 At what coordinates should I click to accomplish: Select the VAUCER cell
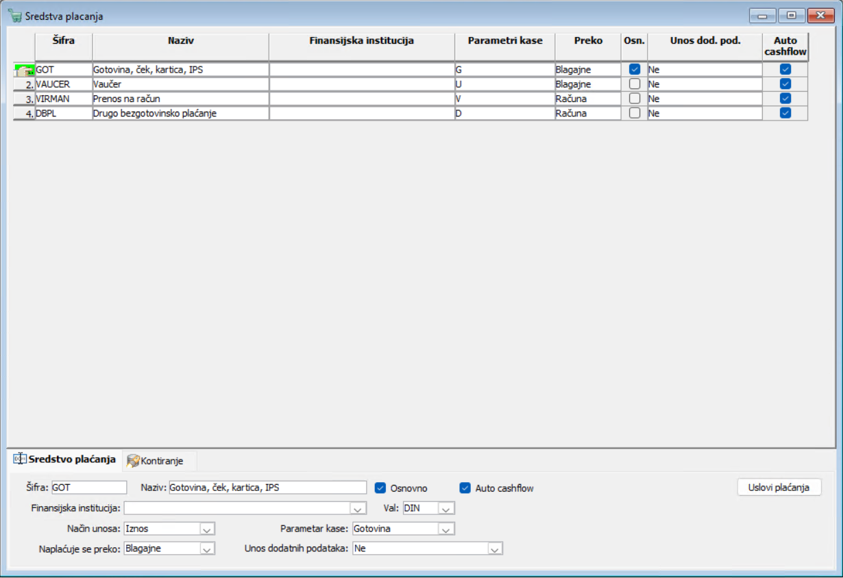point(64,84)
